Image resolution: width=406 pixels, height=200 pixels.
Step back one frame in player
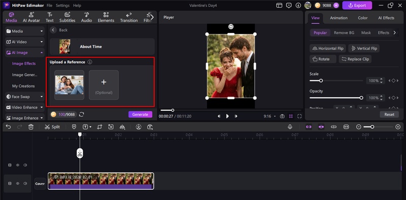pos(219,116)
